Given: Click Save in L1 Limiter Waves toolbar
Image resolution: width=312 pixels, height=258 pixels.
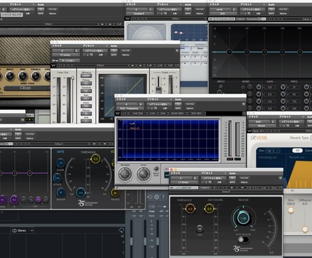Looking at the screenshot, I should click(x=274, y=188).
